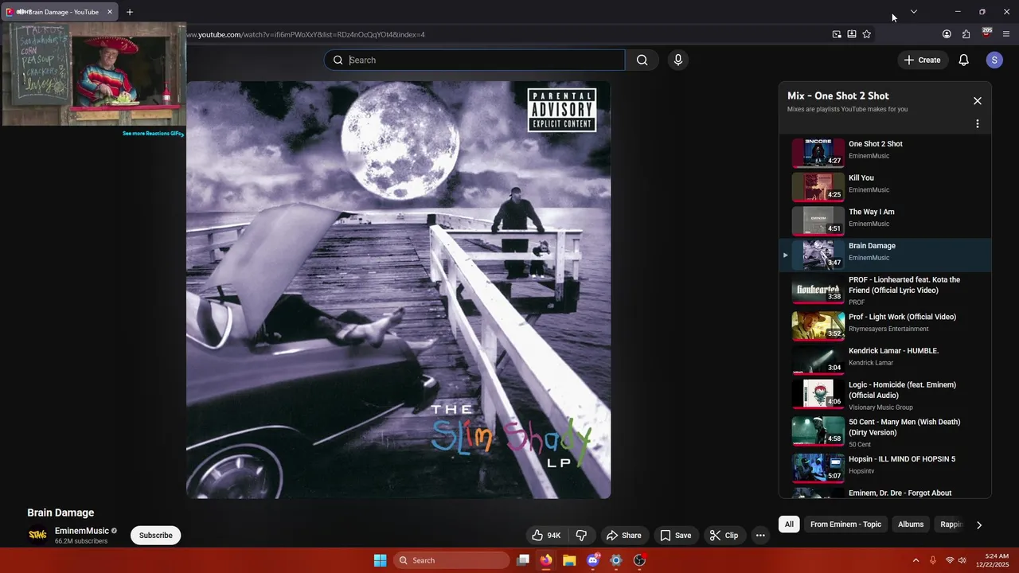Select the Brain Damage - YouTube tab
Image resolution: width=1019 pixels, height=573 pixels.
point(61,12)
